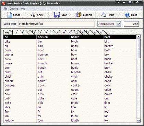Select the word 'foci'
144x126 pixels.
click(x=107, y=112)
